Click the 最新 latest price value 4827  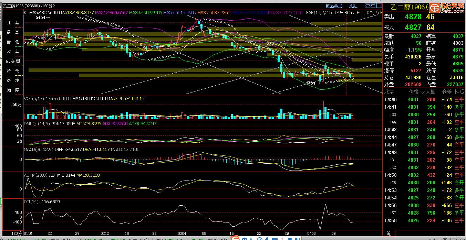point(416,36)
